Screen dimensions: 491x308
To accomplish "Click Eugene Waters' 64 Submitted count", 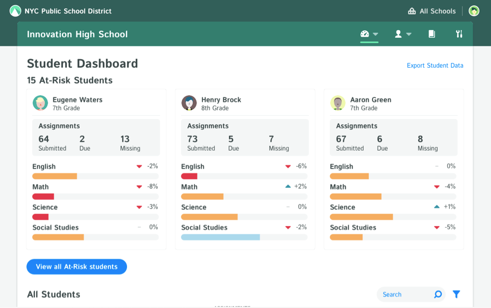I will pos(44,139).
